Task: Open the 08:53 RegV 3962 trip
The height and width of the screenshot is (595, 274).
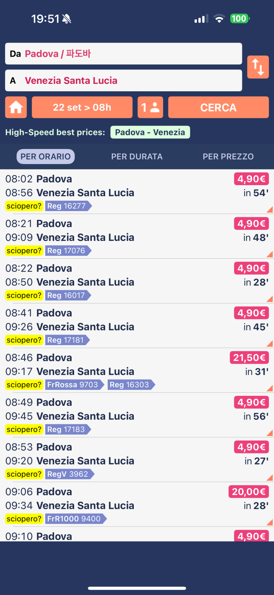Action: coord(137,460)
